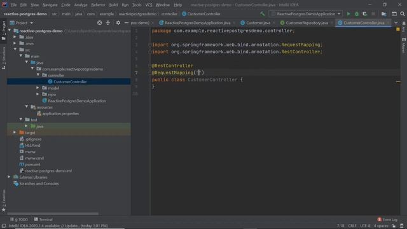The width and height of the screenshot is (407, 229).
Task: Open Project panel settings gear
Action: pyautogui.click(x=118, y=23)
